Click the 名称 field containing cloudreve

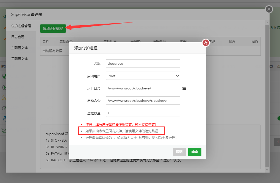[x=143, y=63]
